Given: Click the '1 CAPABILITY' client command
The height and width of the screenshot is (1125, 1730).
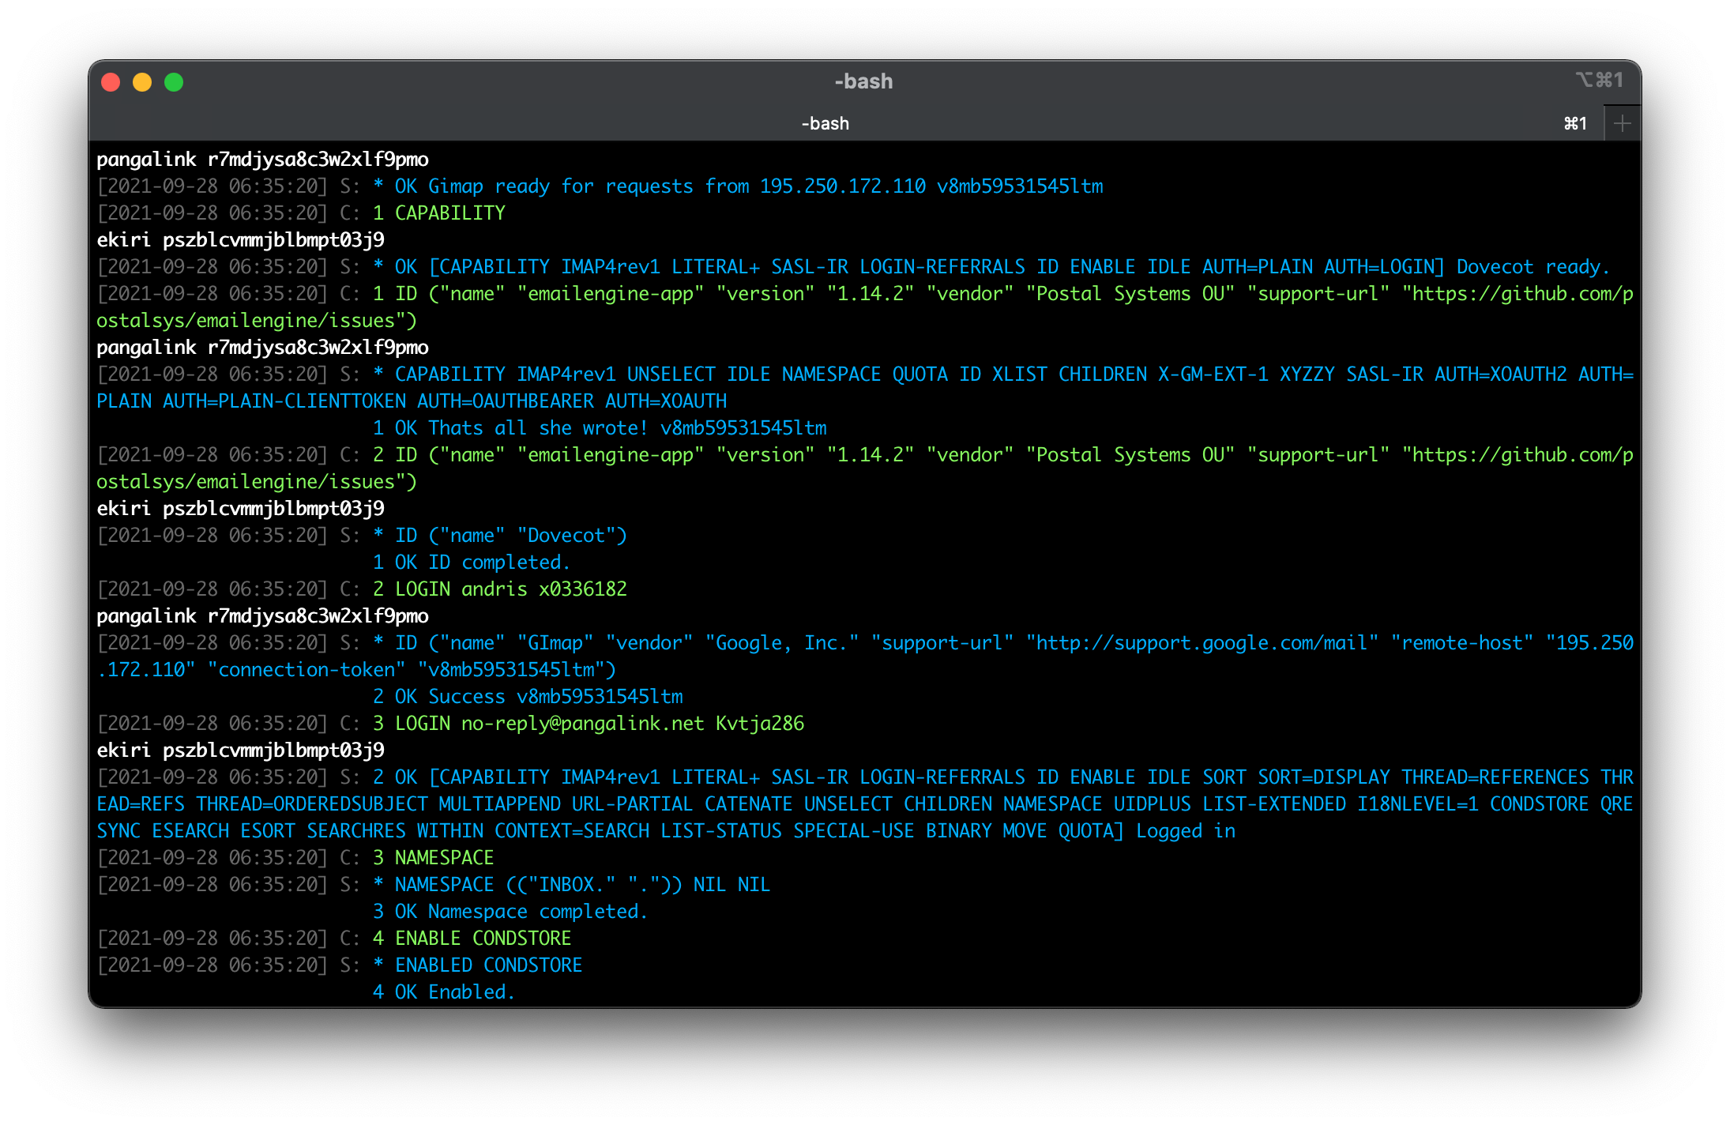Looking at the screenshot, I should [439, 213].
